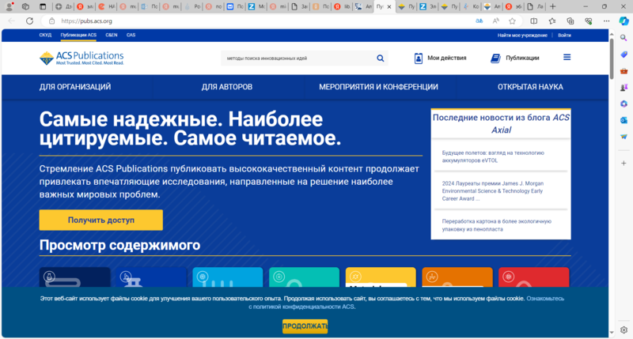Viewport: 633px width, 339px height.
Task: Open browser sidebar settings gear
Action: pos(624,330)
